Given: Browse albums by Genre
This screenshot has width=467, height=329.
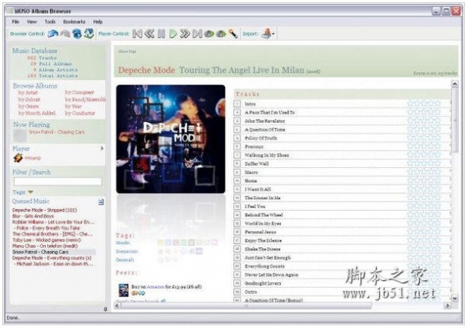Looking at the screenshot, I should 28,107.
